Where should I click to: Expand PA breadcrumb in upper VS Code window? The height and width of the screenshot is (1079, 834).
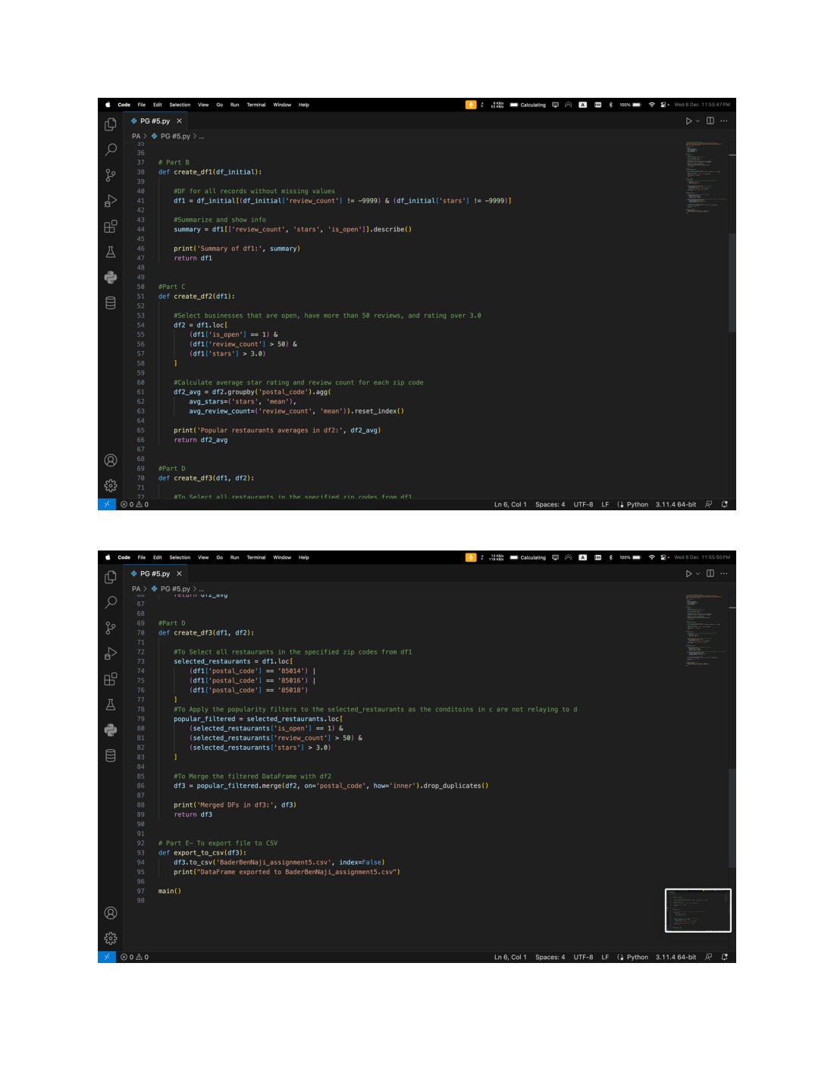136,136
